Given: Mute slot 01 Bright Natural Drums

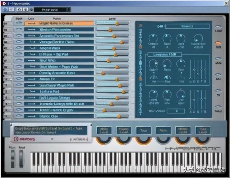Looking at the screenshot, I should (x=19, y=23).
